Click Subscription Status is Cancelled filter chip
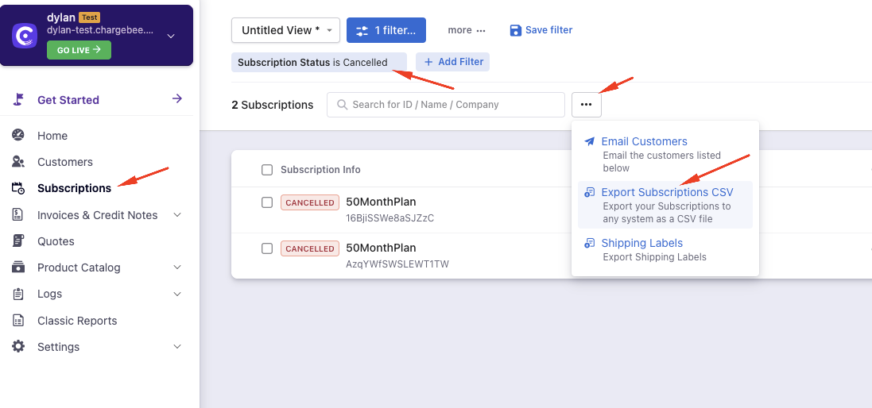This screenshot has height=408, width=872. [x=319, y=62]
